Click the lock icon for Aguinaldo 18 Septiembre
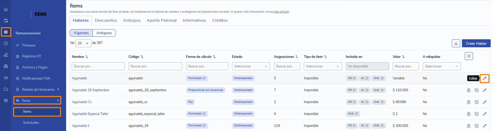The image size is (492, 131). [468, 90]
